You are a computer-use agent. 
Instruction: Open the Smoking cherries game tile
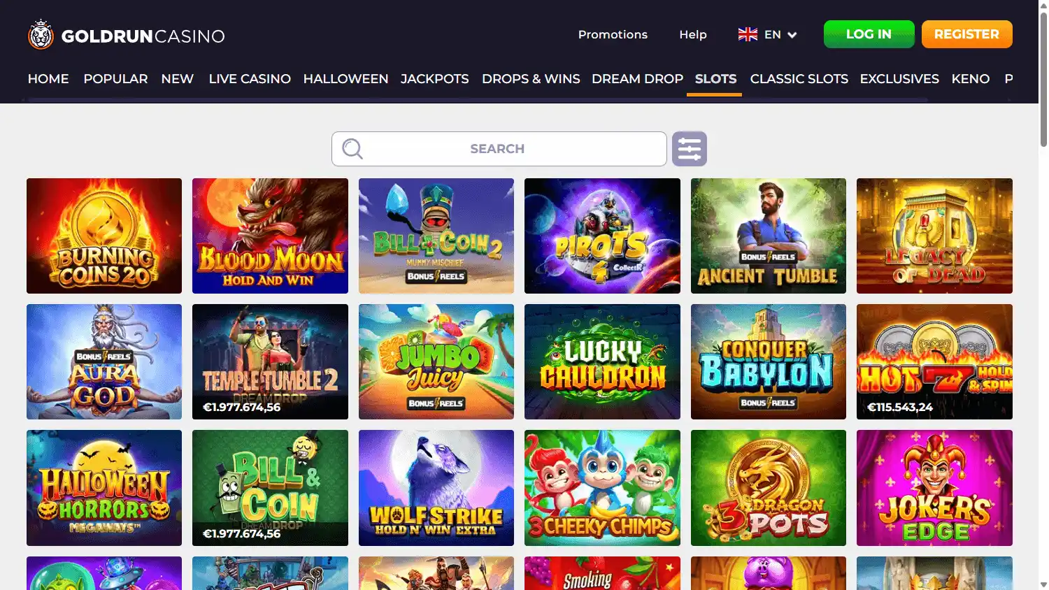click(x=602, y=573)
